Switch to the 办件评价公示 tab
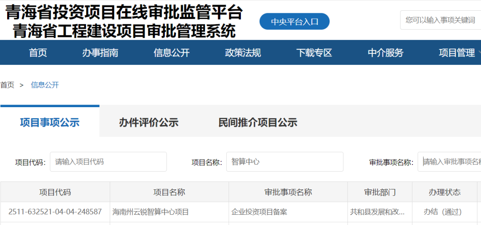Image resolution: width=481 pixels, height=225 pixels. (148, 122)
